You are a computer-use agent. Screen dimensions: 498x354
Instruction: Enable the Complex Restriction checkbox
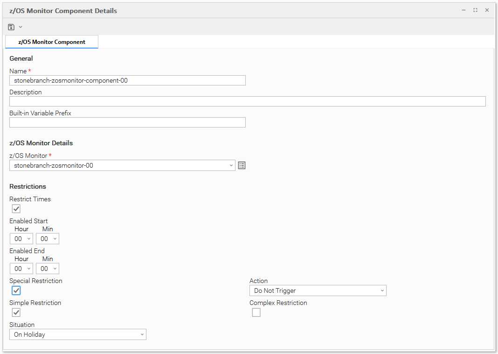[256, 312]
